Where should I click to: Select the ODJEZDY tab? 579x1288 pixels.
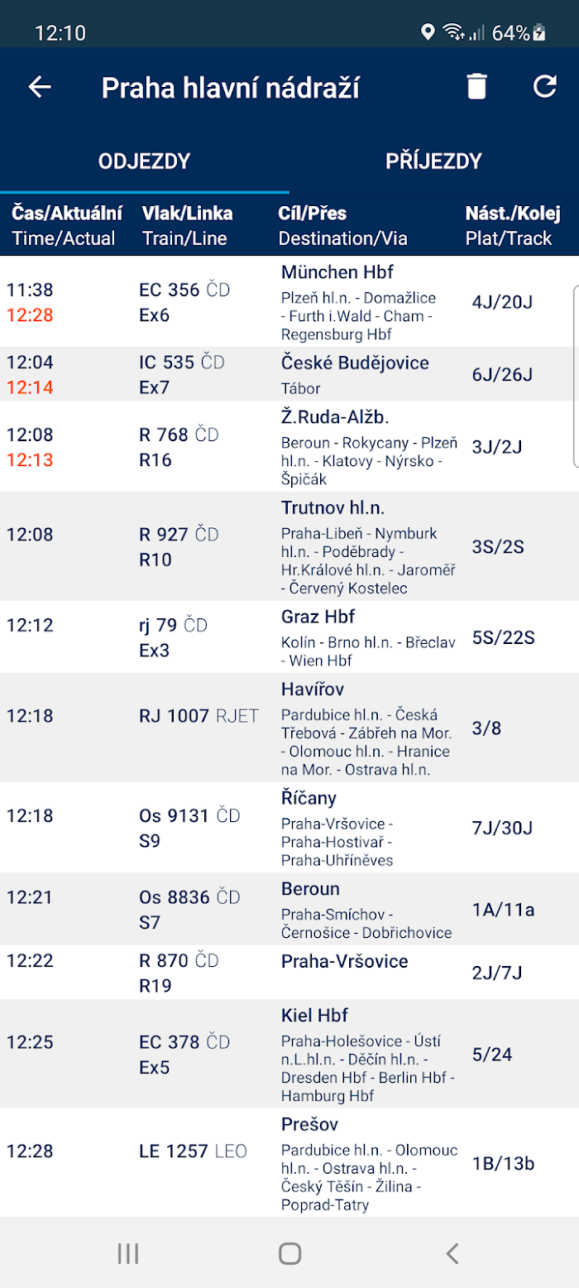(145, 161)
